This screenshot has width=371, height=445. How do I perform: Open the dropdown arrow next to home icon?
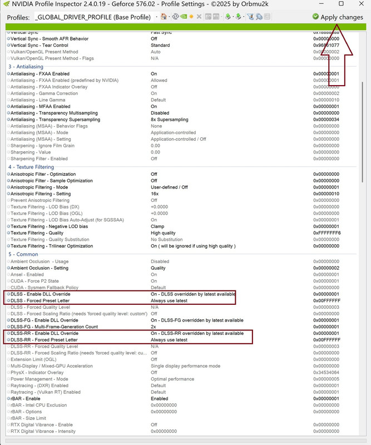pos(169,17)
